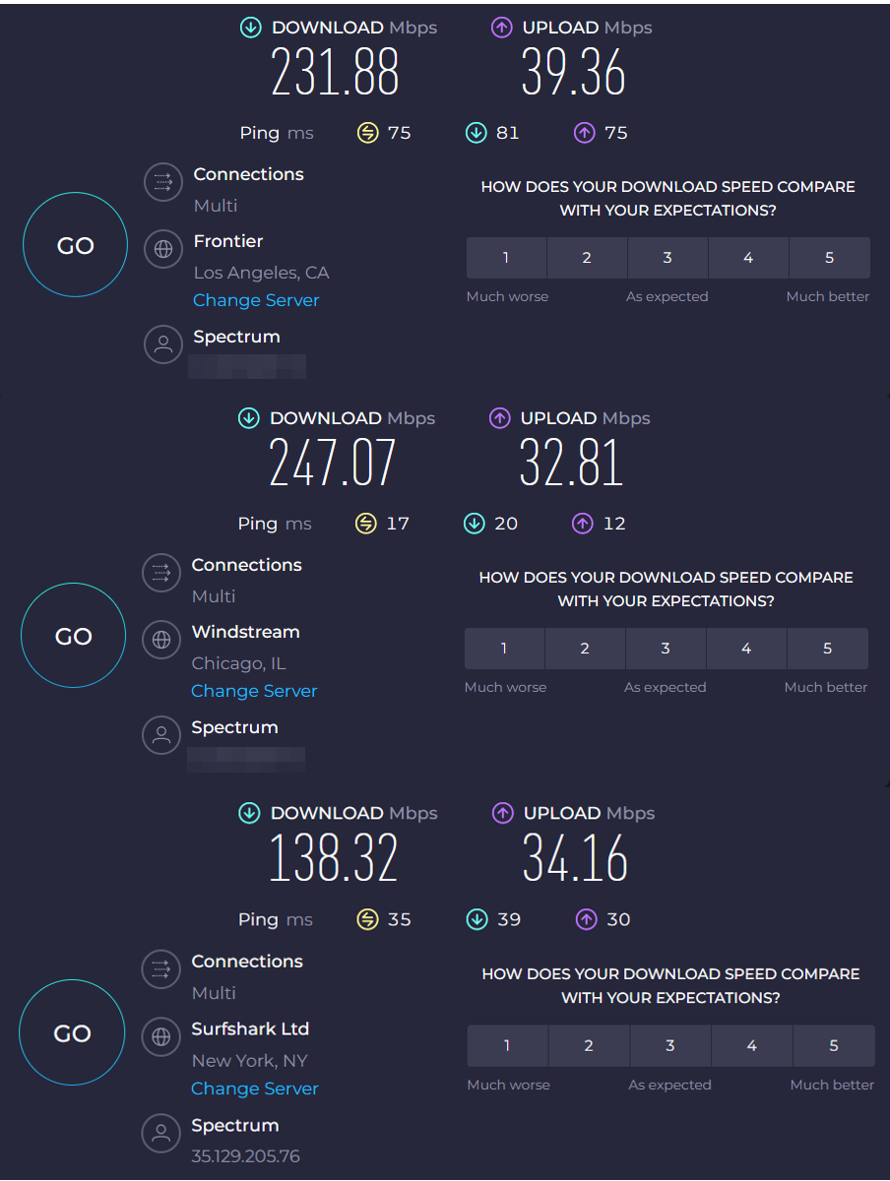Click the yellow idle ping icon showing 17
The image size is (890, 1181).
click(366, 524)
